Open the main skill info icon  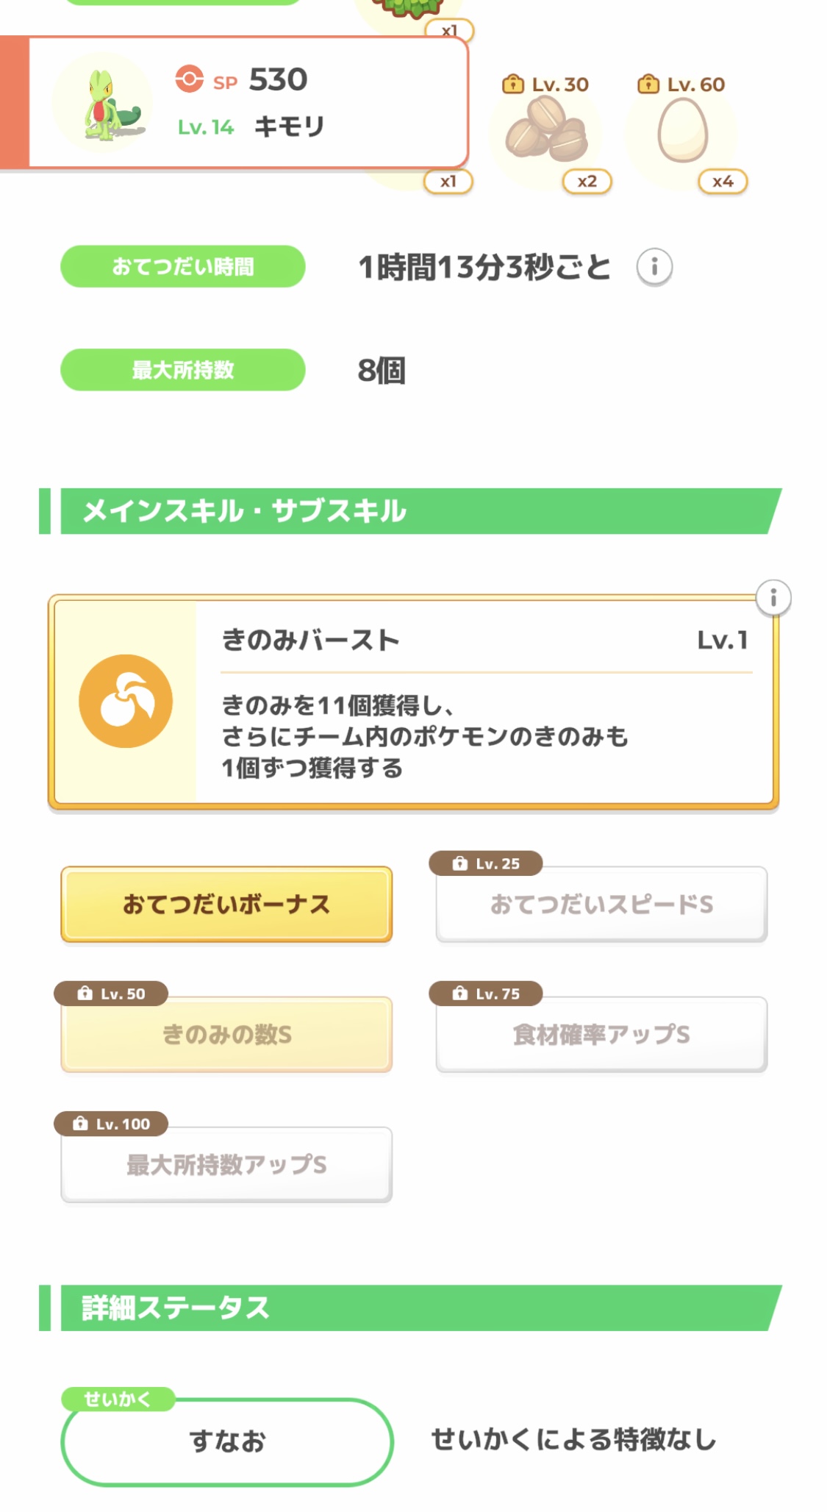[x=773, y=598]
